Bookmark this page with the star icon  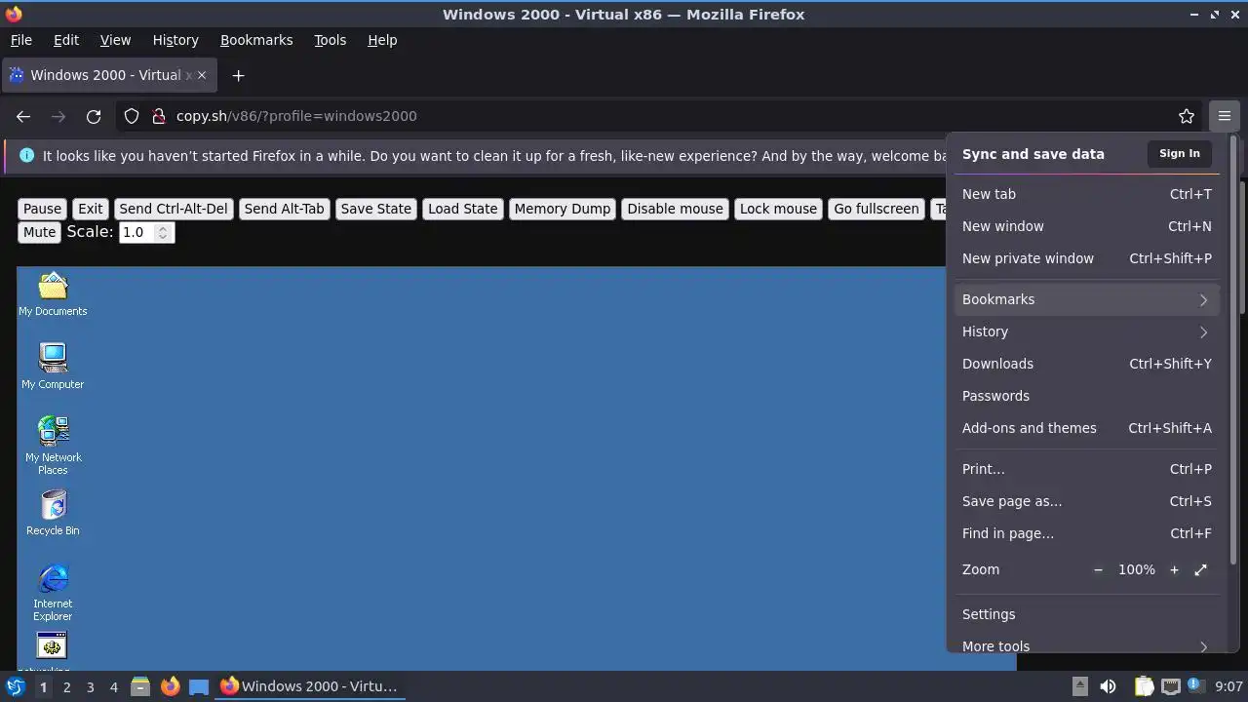[1187, 116]
